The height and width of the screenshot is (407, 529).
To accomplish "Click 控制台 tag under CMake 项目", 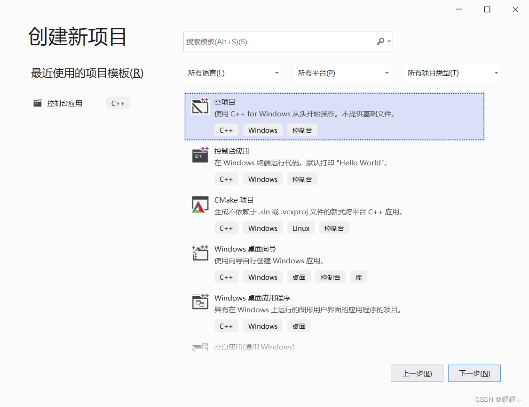I will [x=334, y=228].
